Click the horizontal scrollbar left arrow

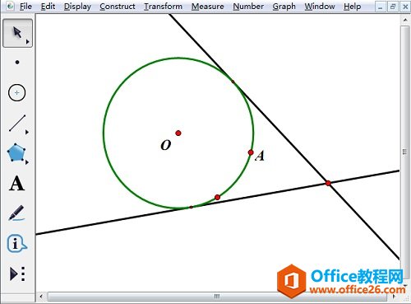[41, 297]
